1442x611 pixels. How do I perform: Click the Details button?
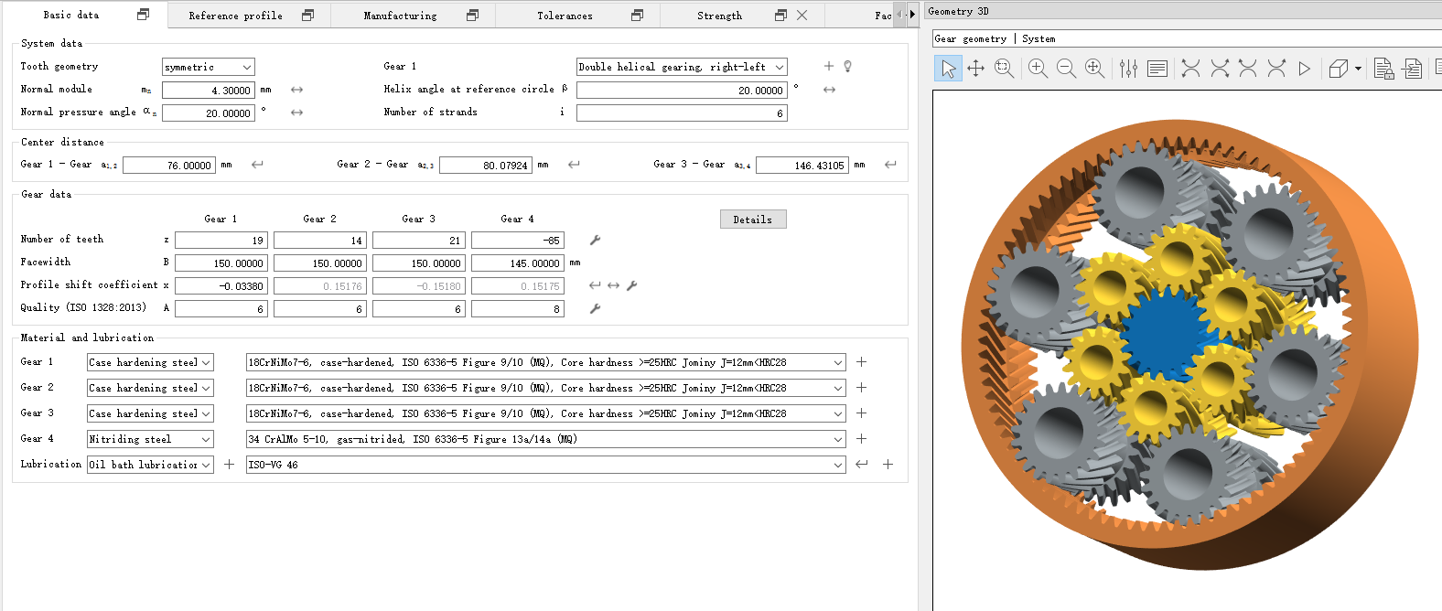pos(753,220)
